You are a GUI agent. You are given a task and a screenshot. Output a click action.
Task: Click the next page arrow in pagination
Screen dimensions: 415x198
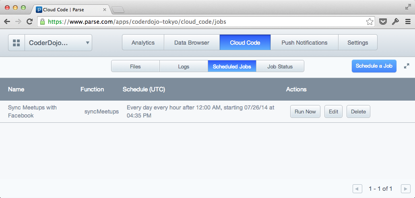(406, 189)
